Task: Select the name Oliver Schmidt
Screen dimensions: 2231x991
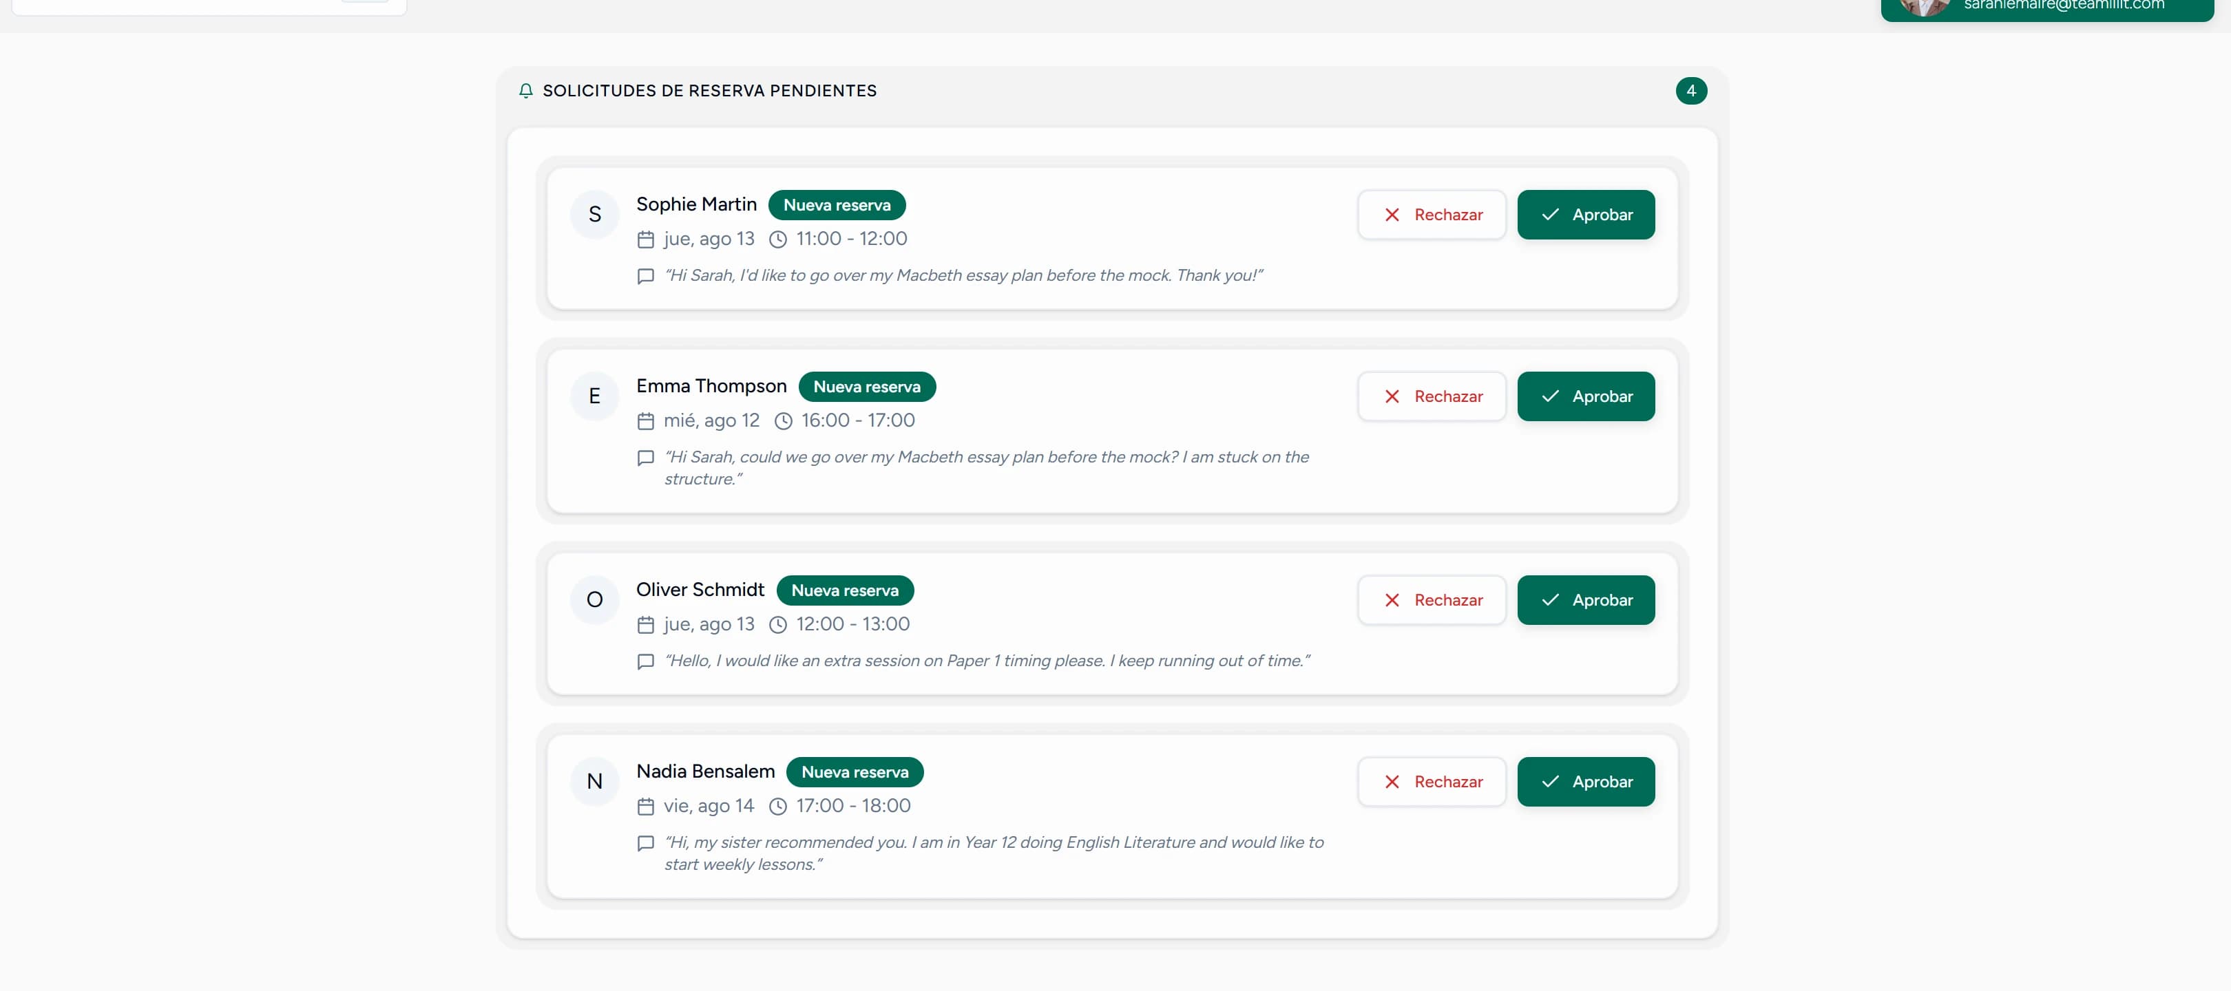Action: point(700,589)
